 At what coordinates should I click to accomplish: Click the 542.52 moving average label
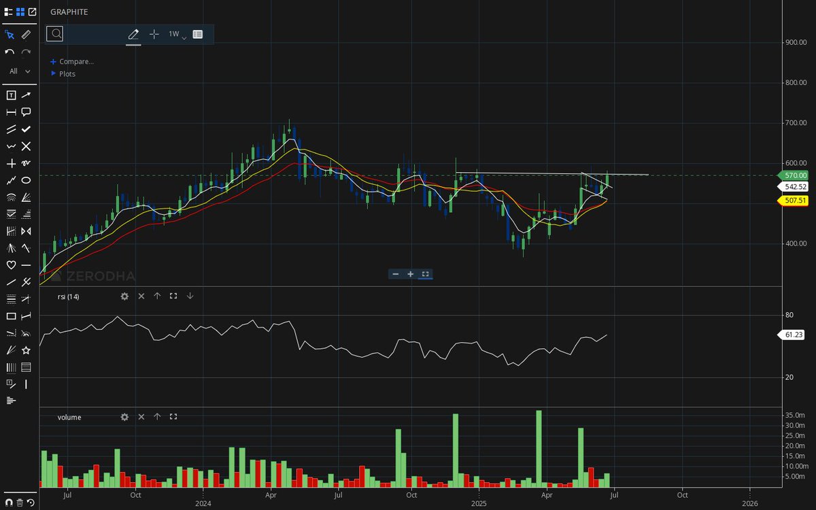tap(794, 186)
